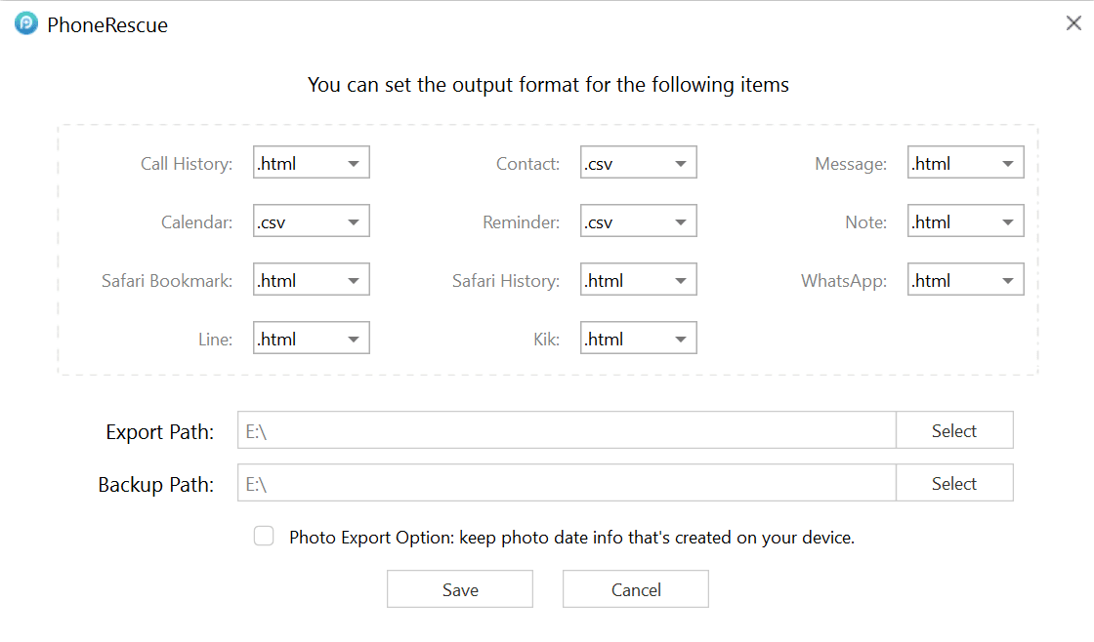
Task: Open the Line format dropdown
Action: tap(312, 340)
